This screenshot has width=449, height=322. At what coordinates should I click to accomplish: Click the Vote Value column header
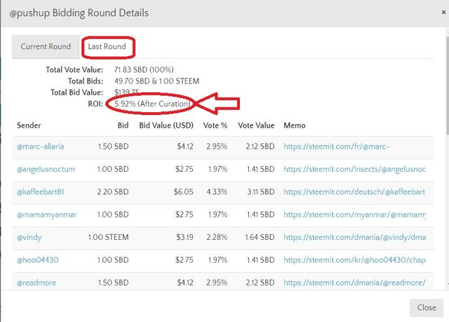click(x=256, y=125)
